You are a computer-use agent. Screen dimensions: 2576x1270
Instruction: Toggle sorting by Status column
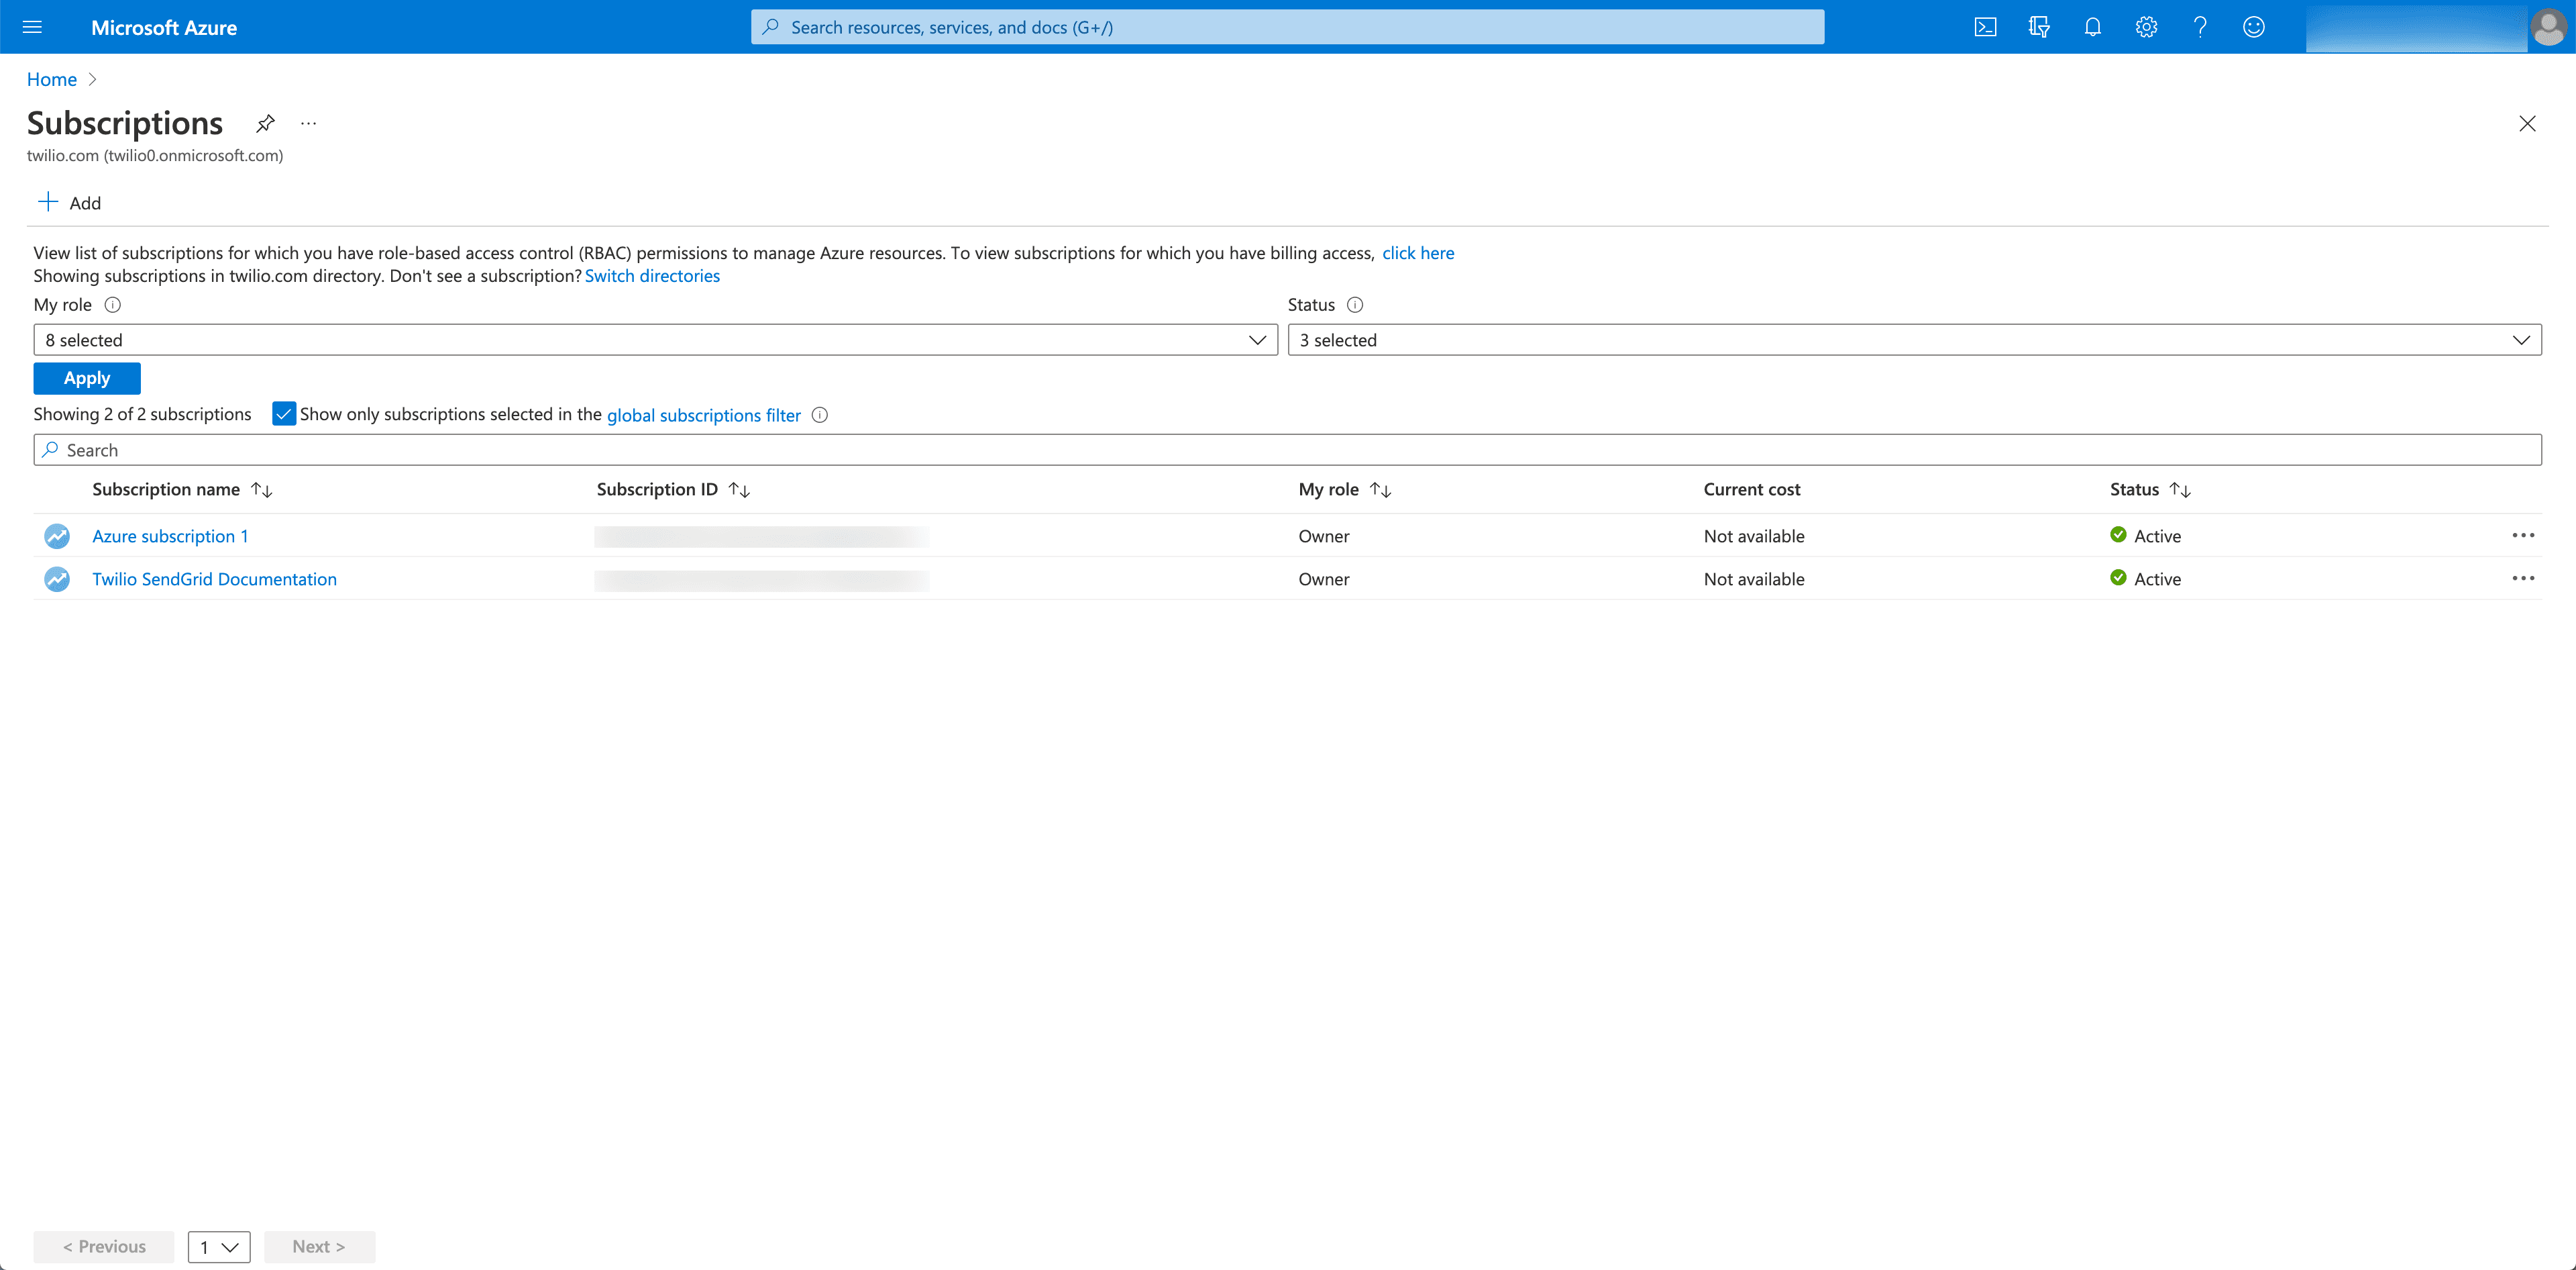click(2181, 489)
